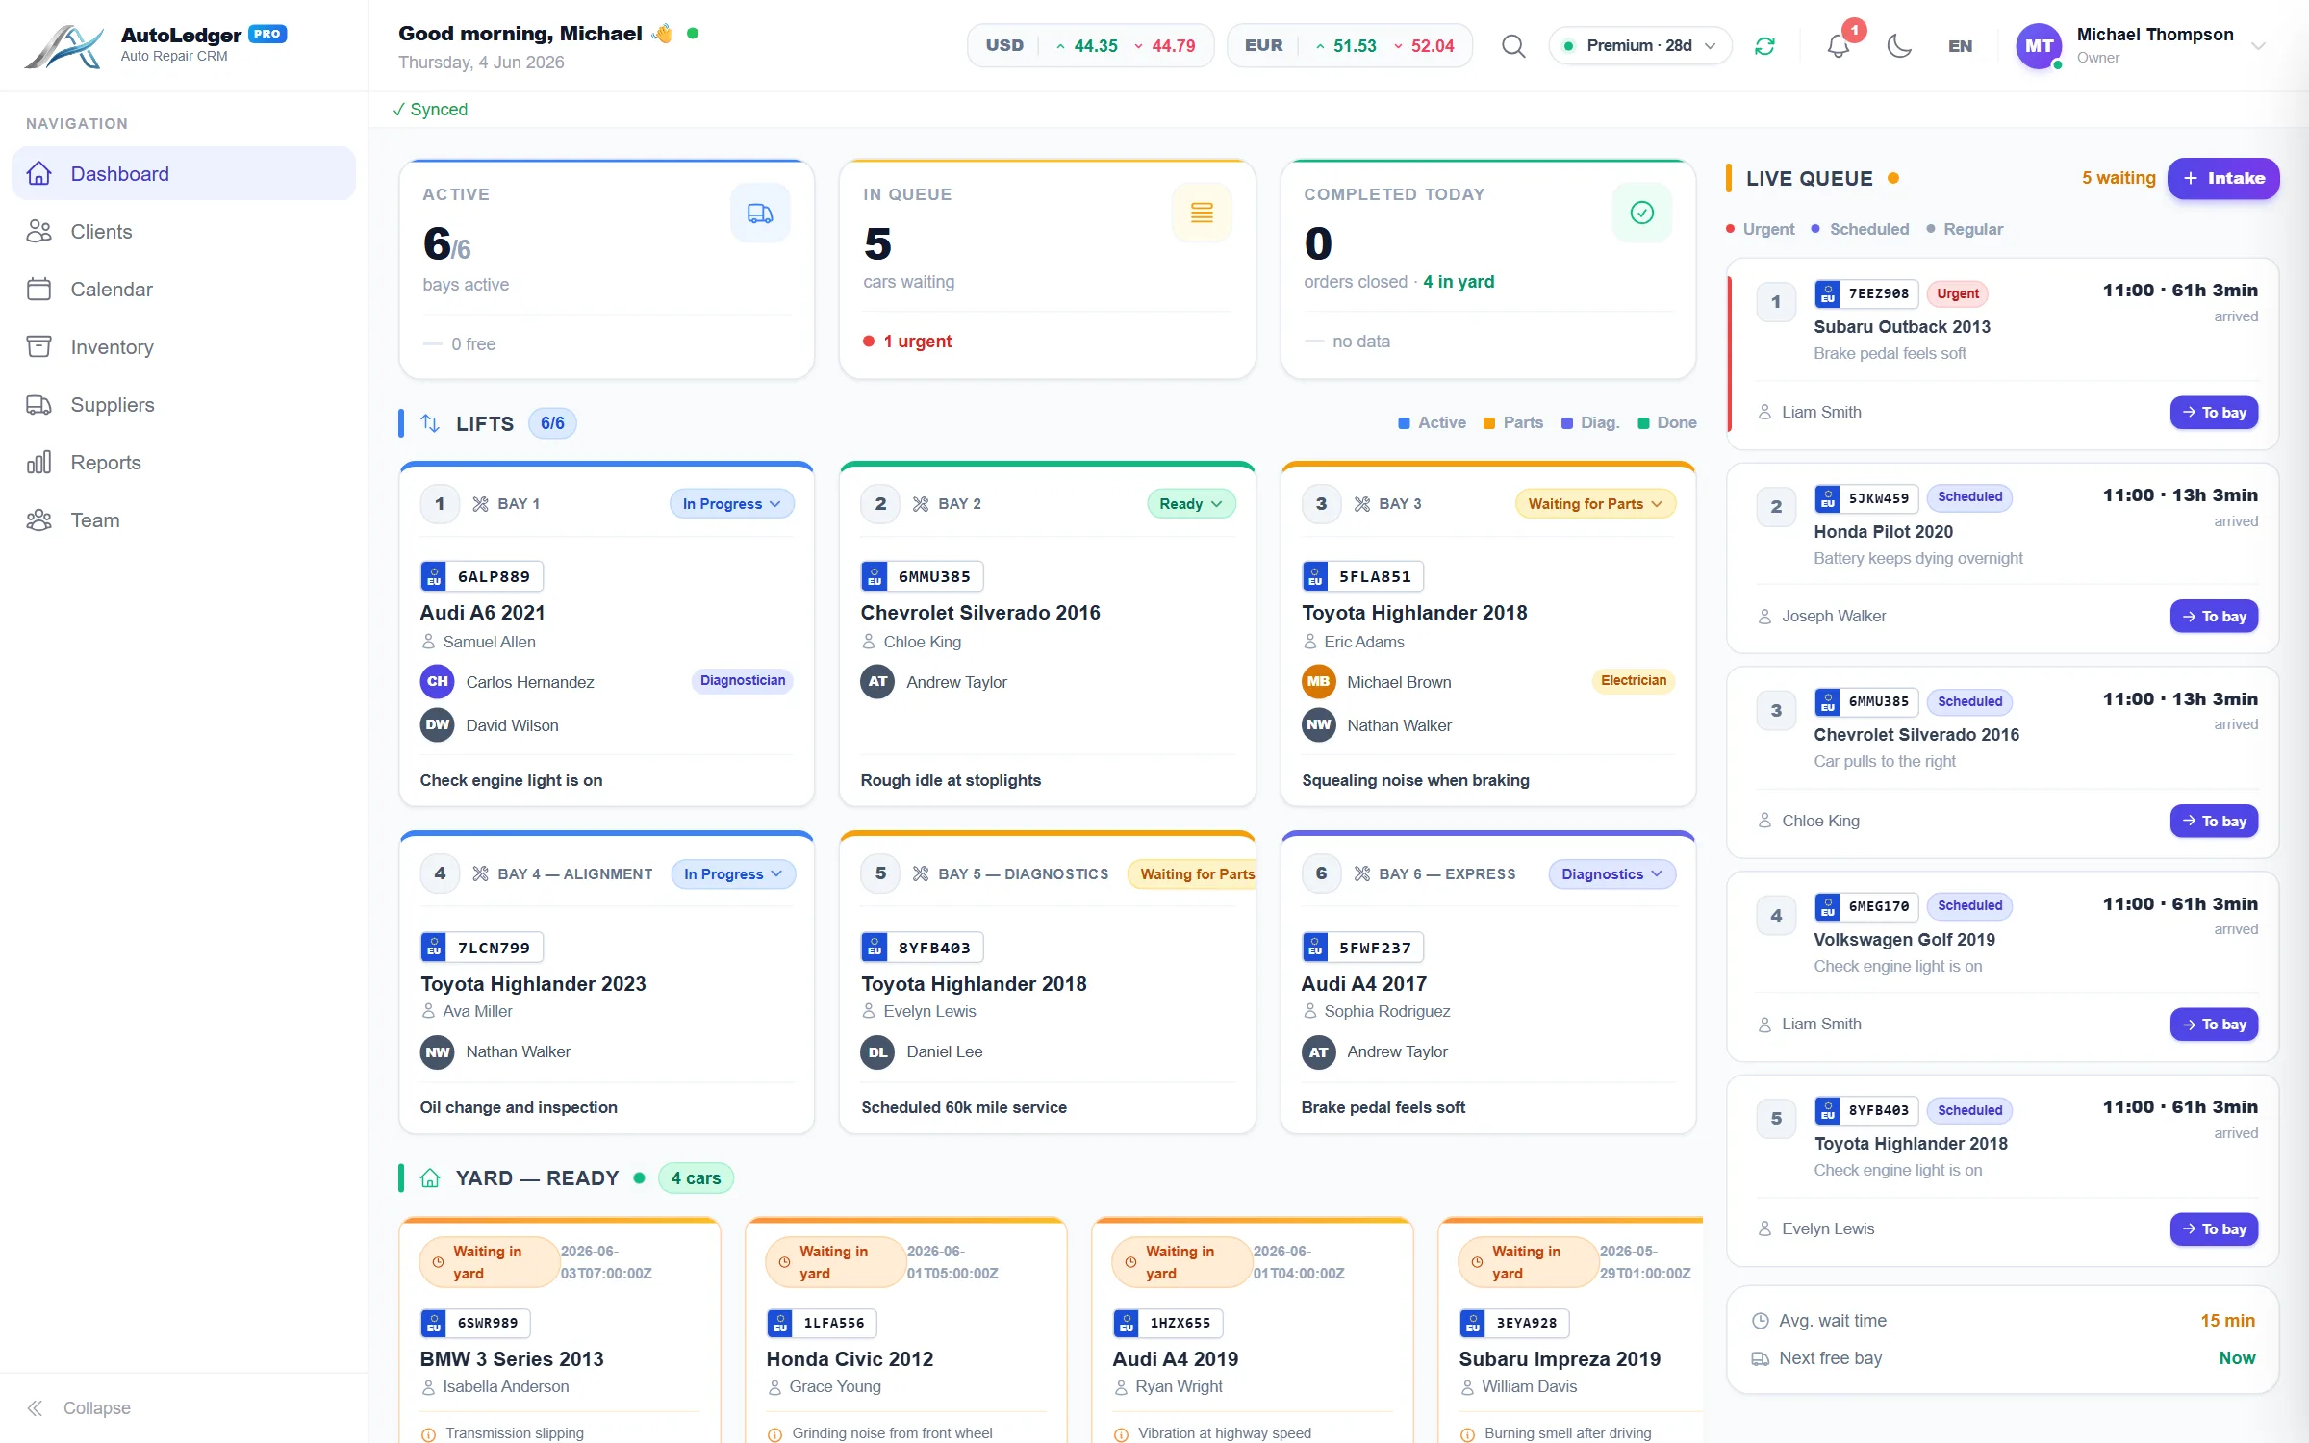Open notifications bell icon
The height and width of the screenshot is (1443, 2309).
(x=1839, y=46)
